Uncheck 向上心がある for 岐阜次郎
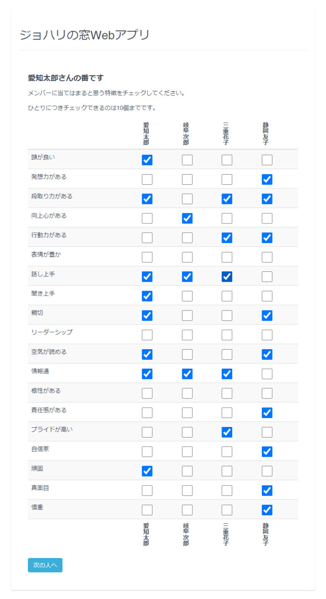326x599 pixels. click(187, 218)
